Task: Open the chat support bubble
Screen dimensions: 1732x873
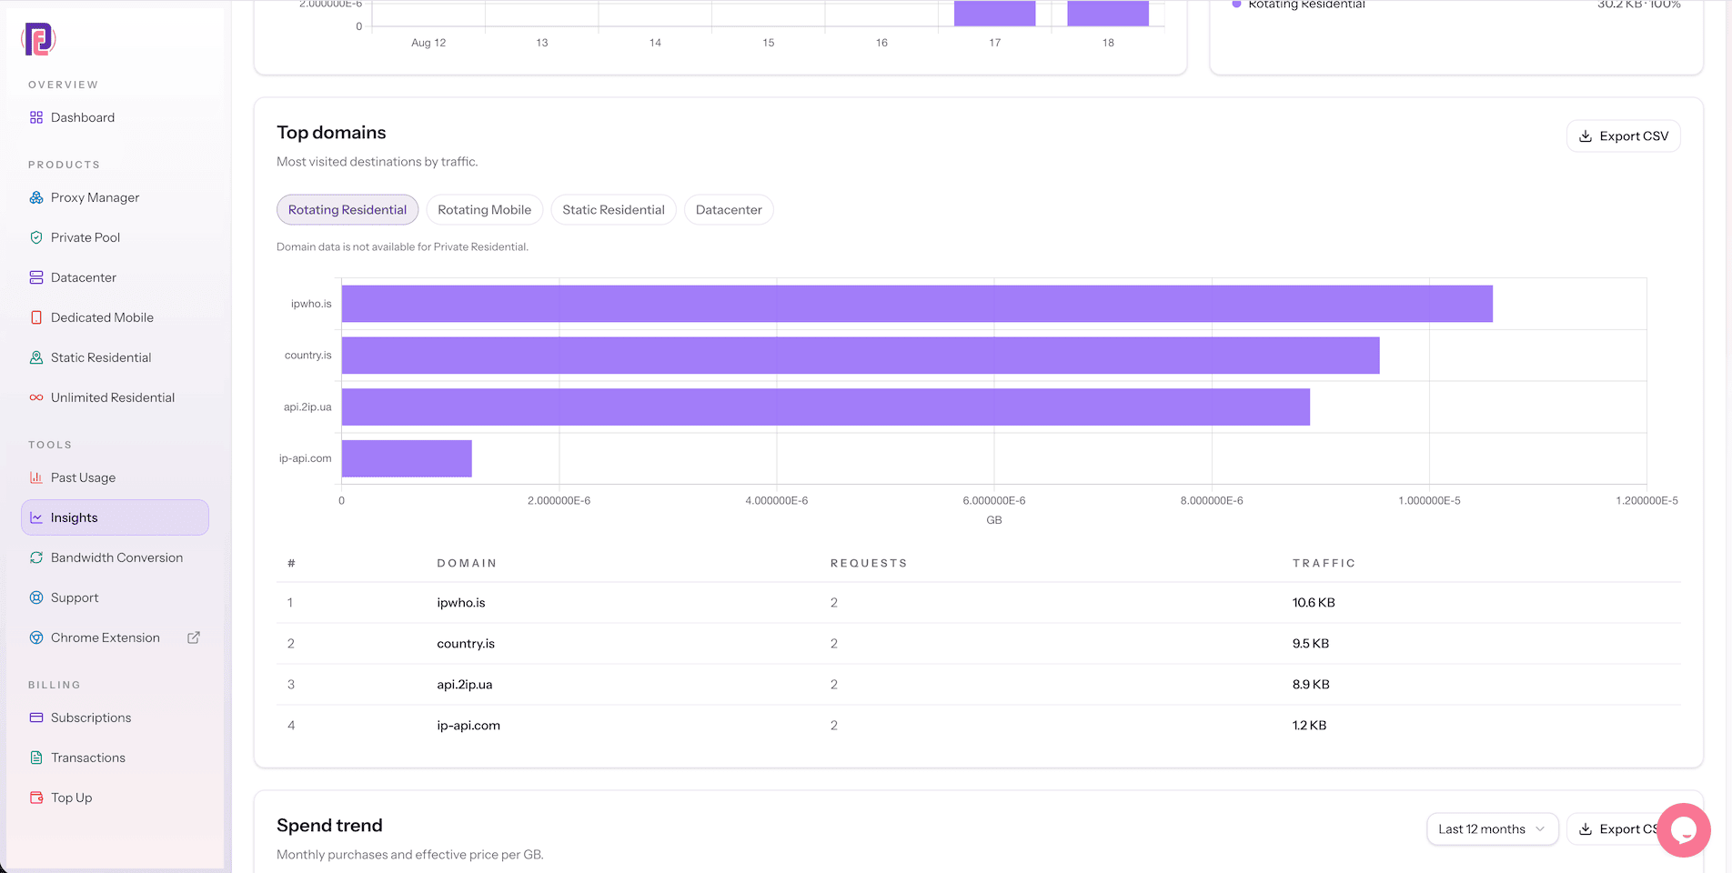Action: click(x=1684, y=829)
